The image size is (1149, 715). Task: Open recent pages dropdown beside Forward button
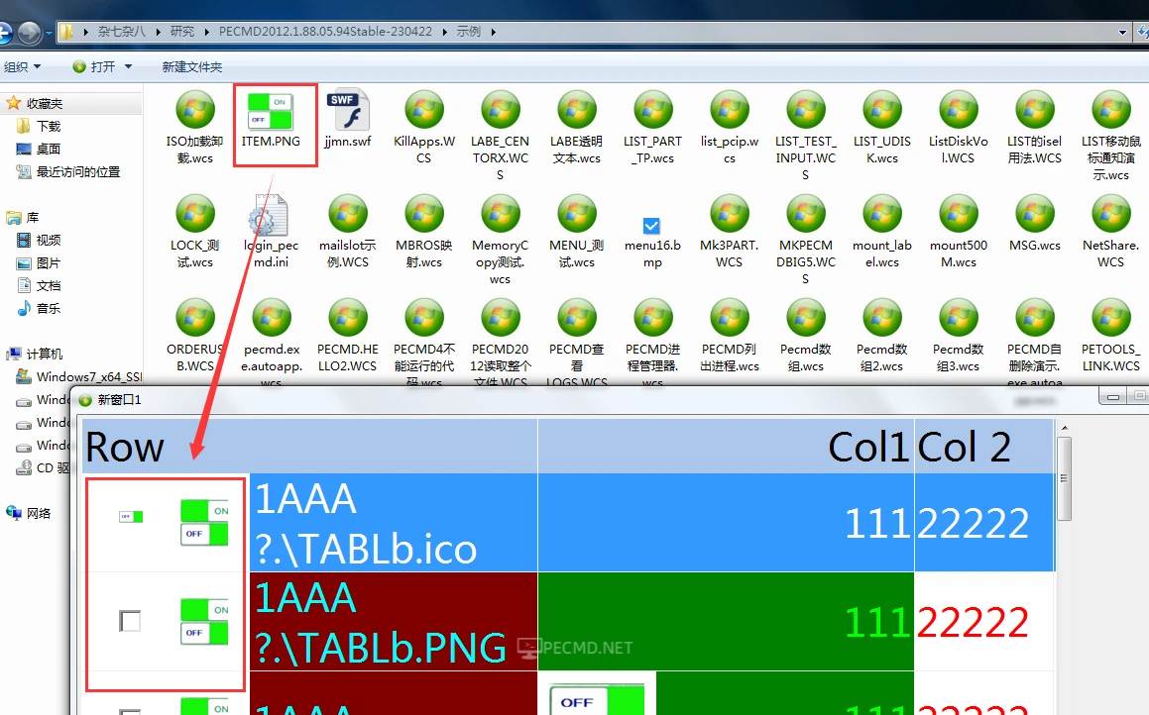click(50, 33)
